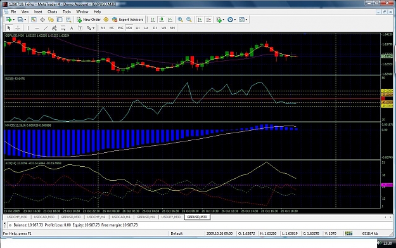Select the Text (A) tool
The height and width of the screenshot is (248, 396).
[x=72, y=28]
